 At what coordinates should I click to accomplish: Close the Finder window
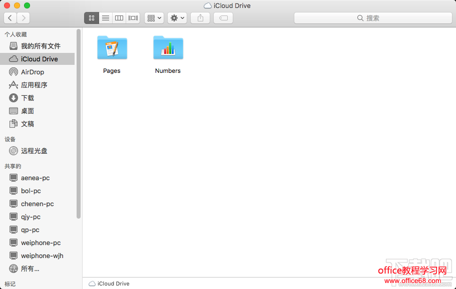click(7, 5)
